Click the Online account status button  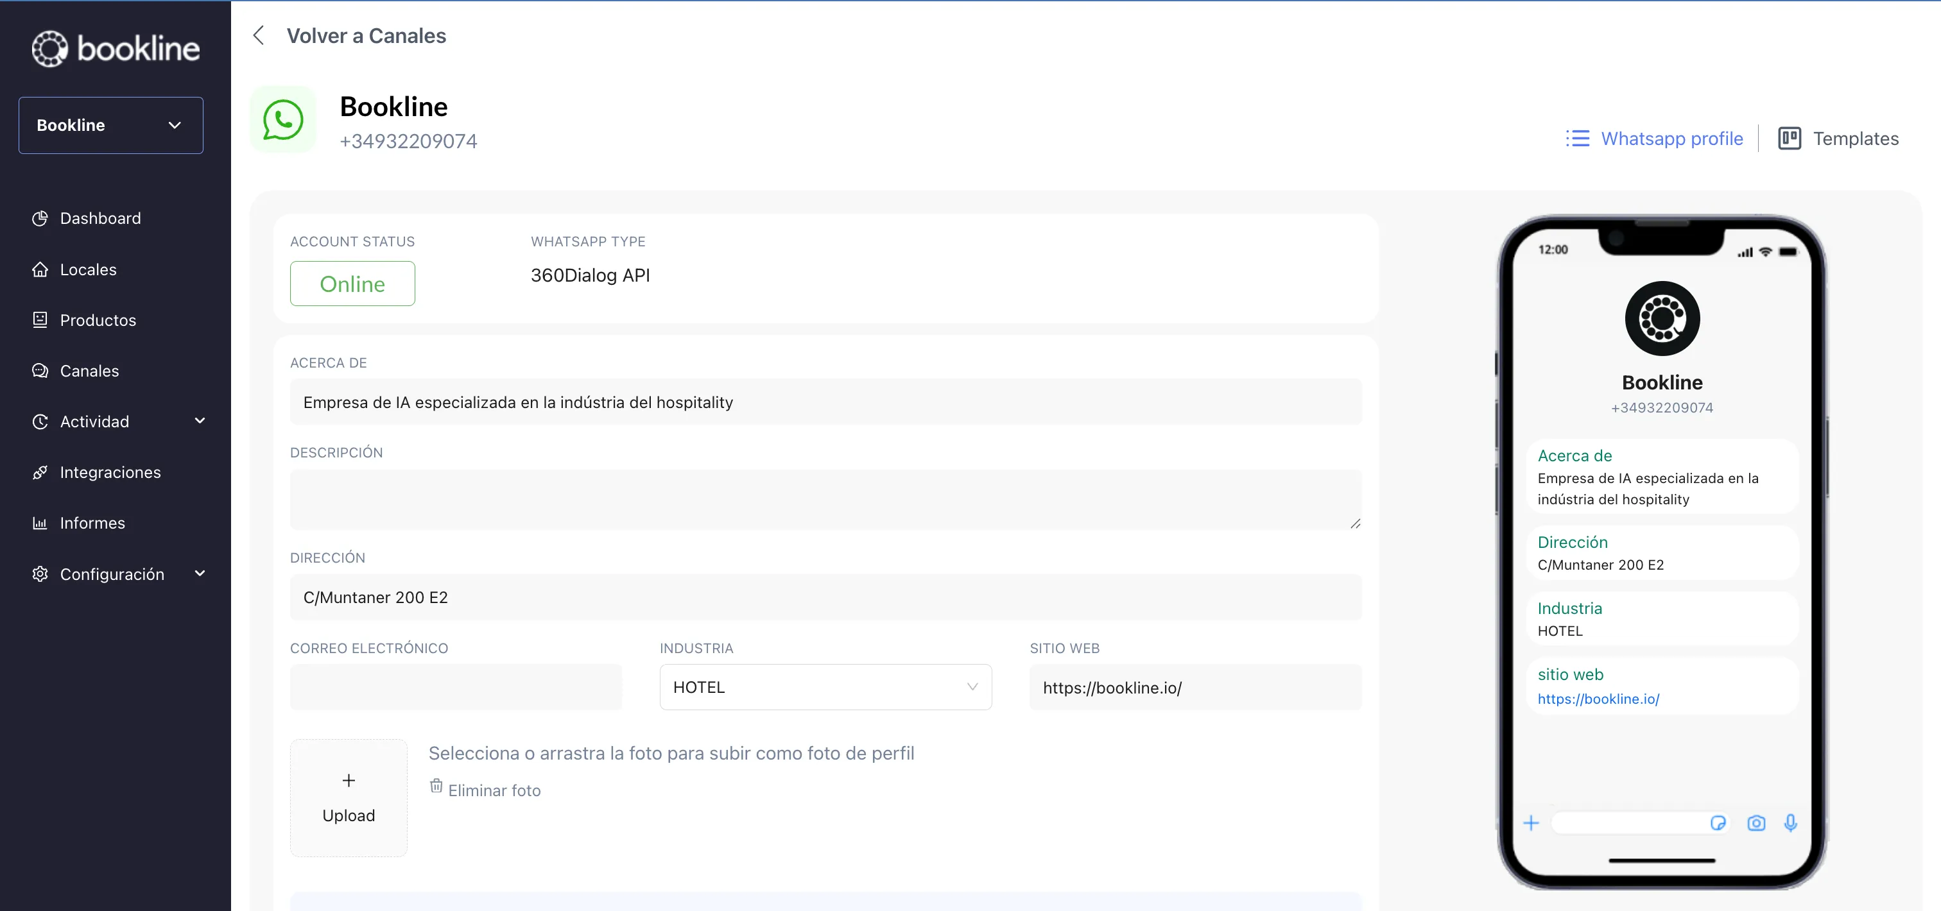(352, 284)
